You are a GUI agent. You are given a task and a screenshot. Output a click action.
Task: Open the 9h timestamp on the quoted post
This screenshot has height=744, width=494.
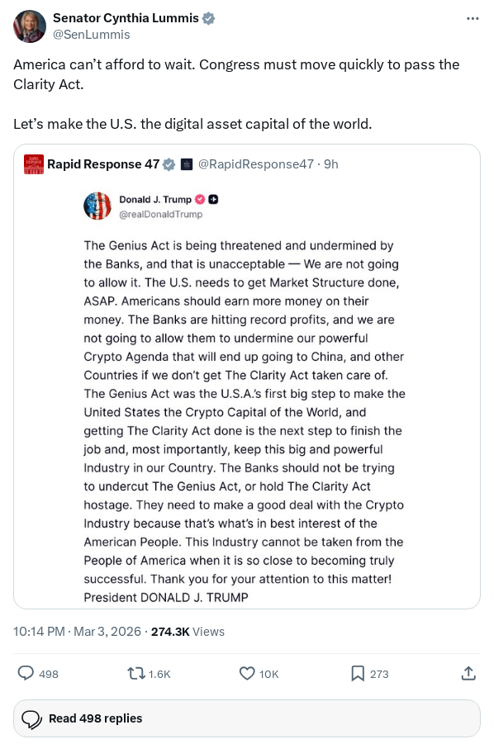tap(327, 164)
